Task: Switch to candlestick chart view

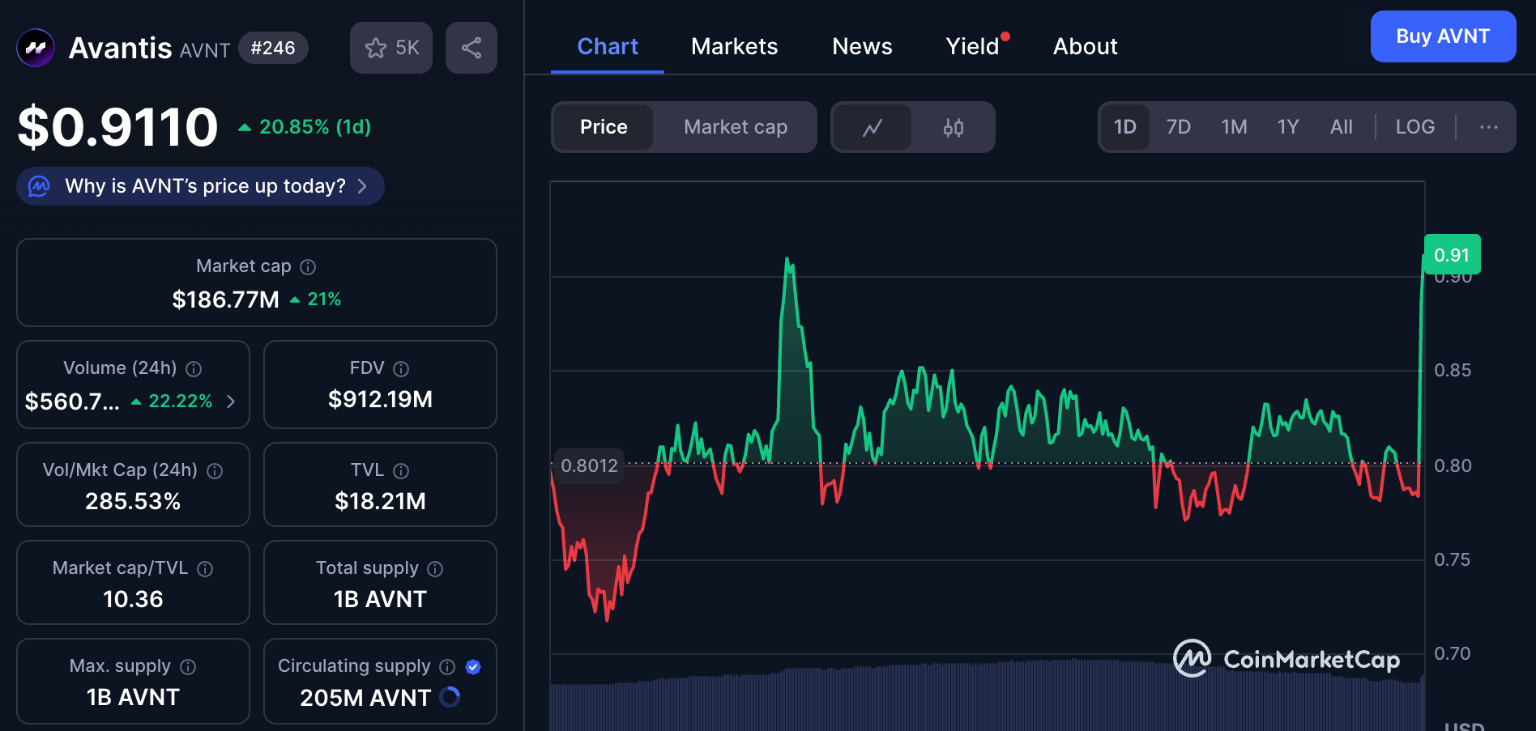Action: click(953, 127)
